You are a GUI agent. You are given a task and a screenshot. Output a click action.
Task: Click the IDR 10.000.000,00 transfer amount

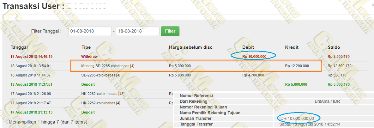point(297,119)
